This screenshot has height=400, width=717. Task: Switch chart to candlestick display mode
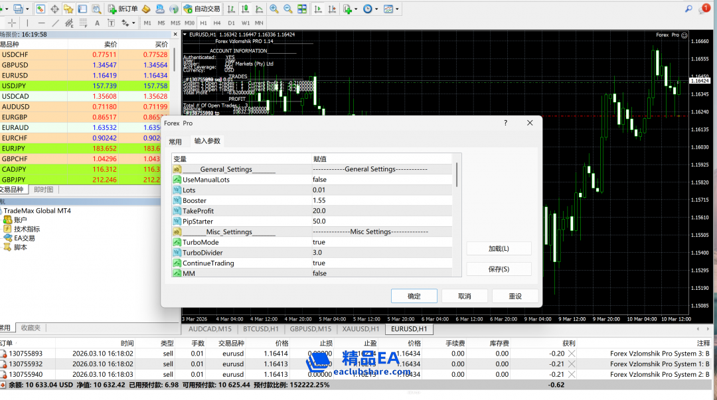(244, 9)
